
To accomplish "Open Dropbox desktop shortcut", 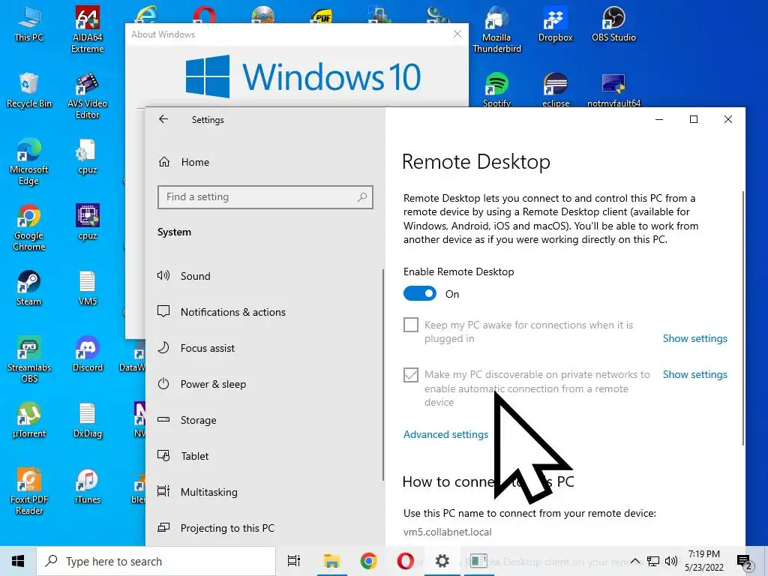I will coord(556,25).
